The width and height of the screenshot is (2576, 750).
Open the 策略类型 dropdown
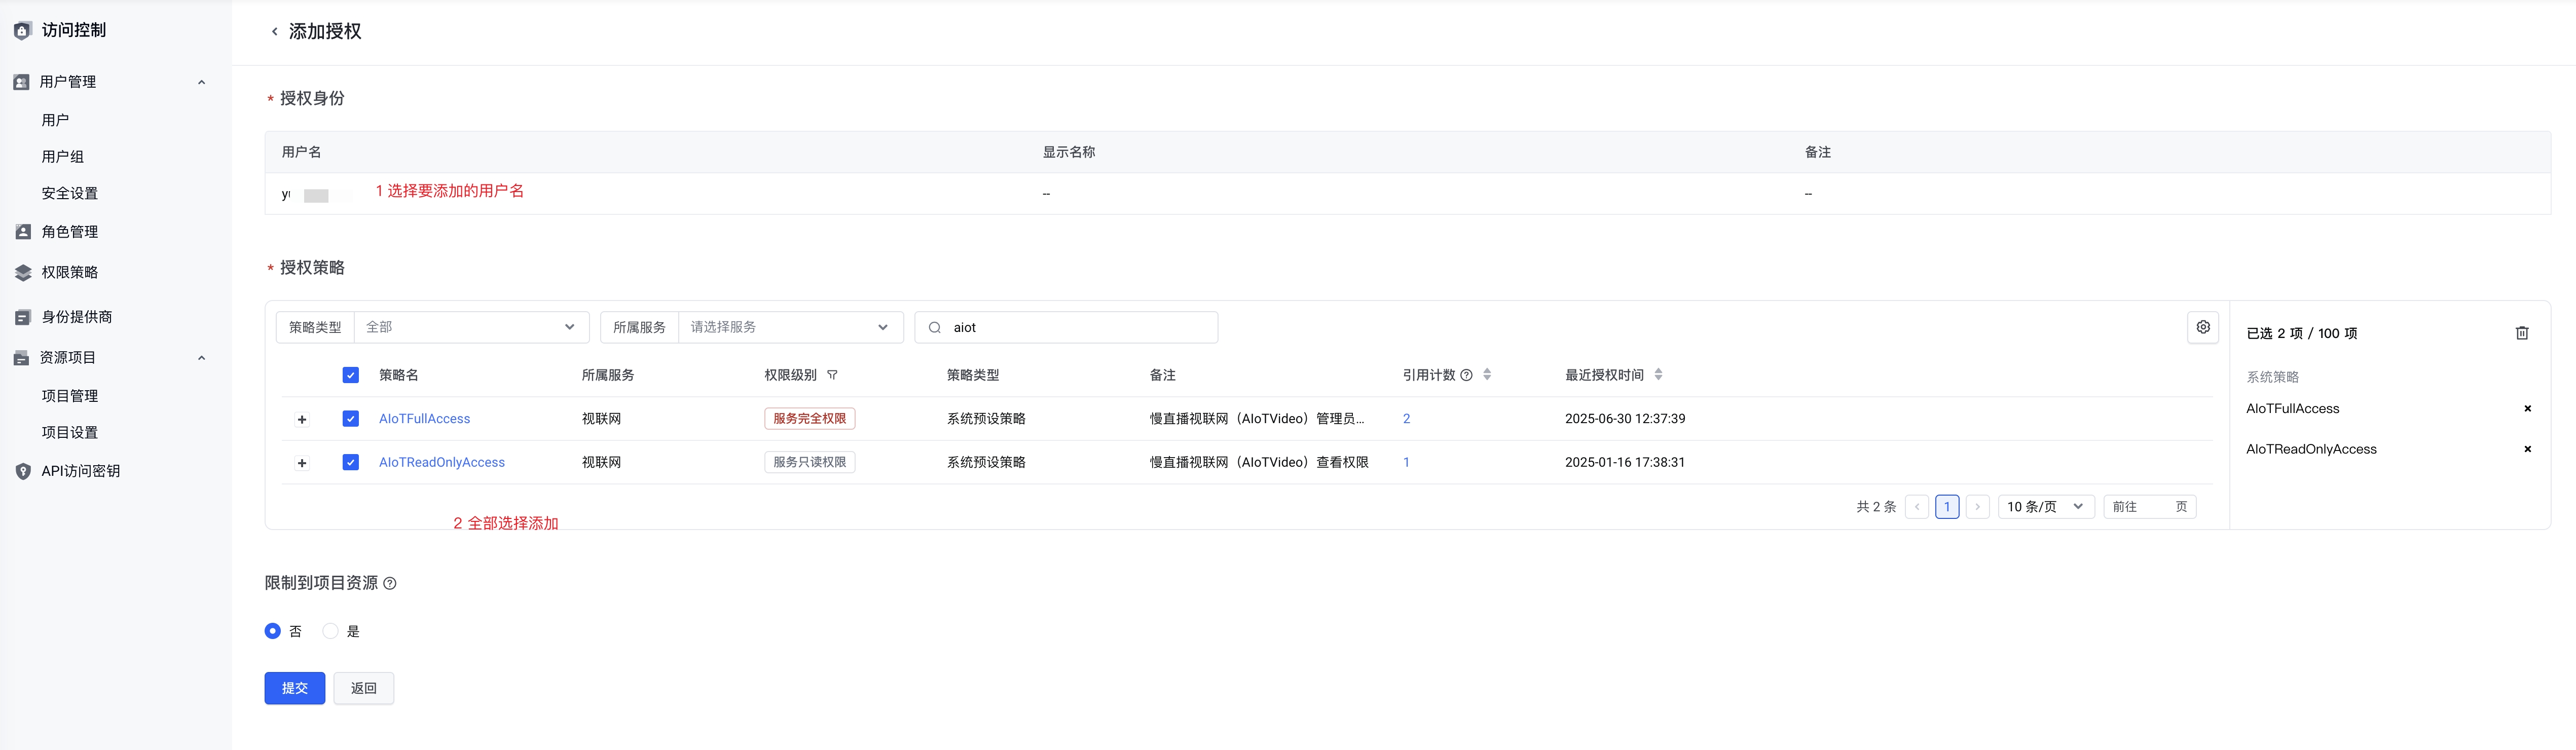coord(470,327)
